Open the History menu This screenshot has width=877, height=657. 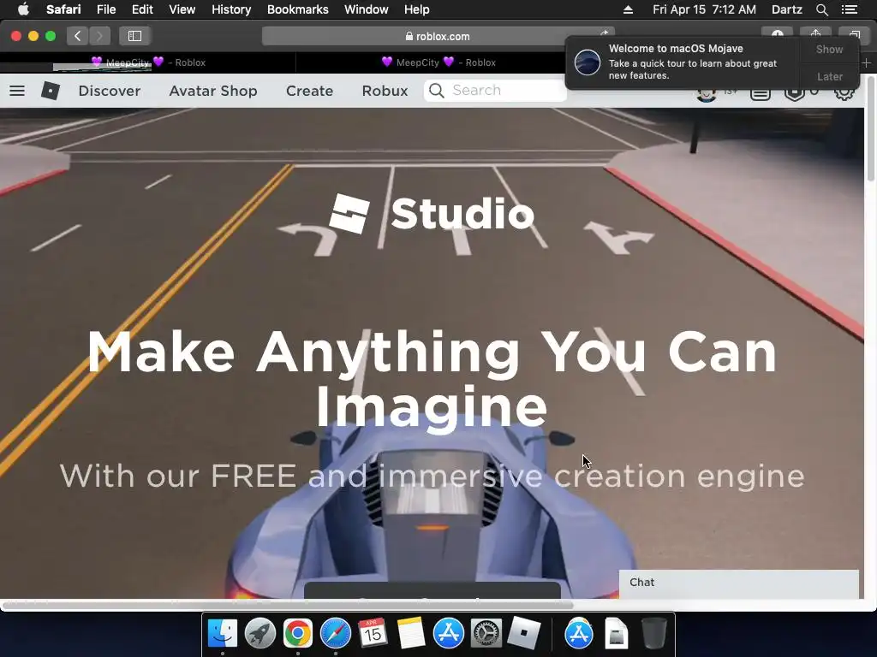point(231,9)
